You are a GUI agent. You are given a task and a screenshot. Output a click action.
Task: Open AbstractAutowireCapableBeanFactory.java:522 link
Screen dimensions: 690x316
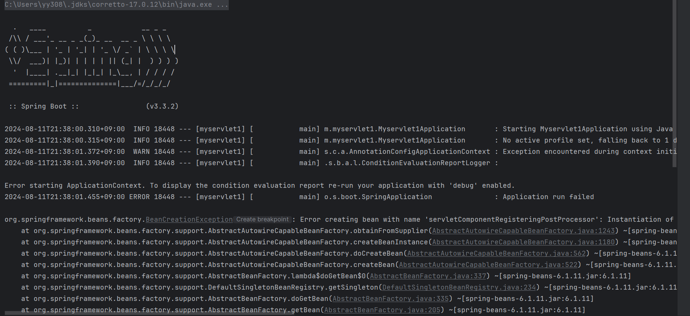coord(488,265)
